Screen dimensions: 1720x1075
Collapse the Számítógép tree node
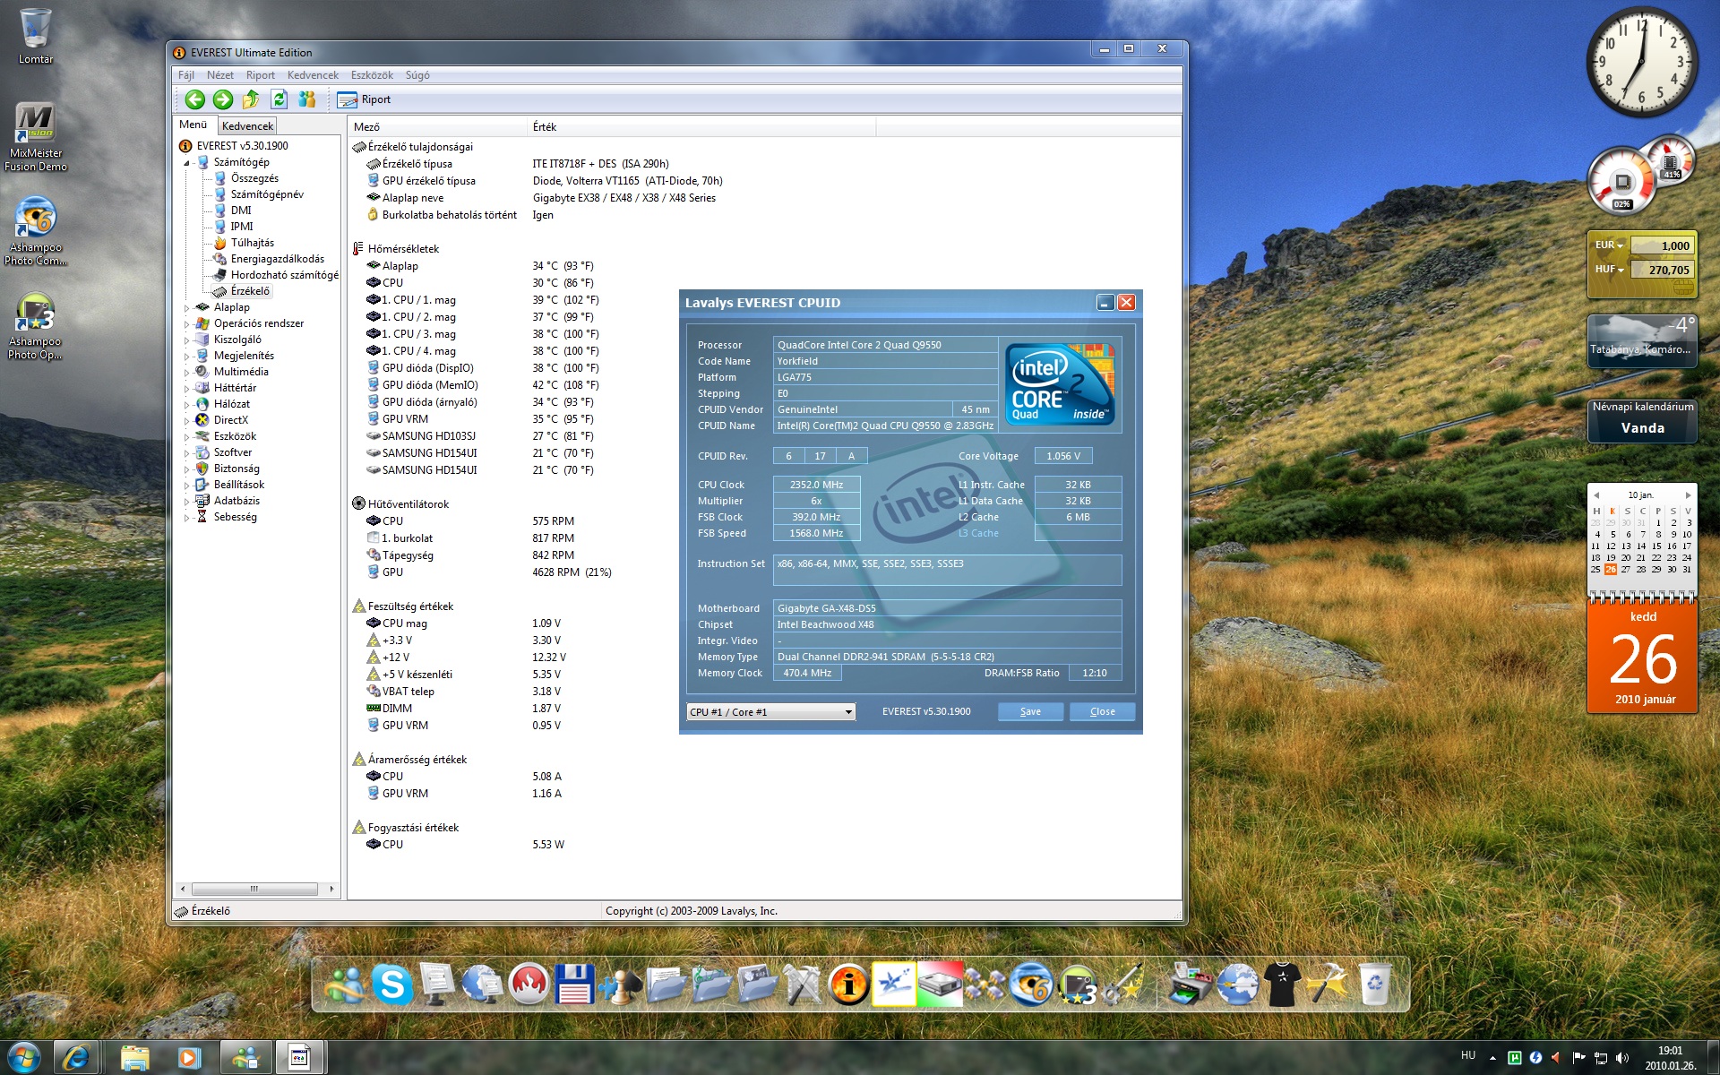pos(187,163)
